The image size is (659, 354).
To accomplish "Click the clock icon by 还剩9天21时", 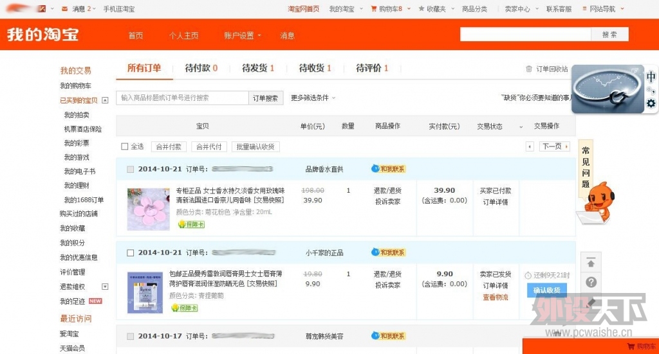I will click(x=528, y=276).
